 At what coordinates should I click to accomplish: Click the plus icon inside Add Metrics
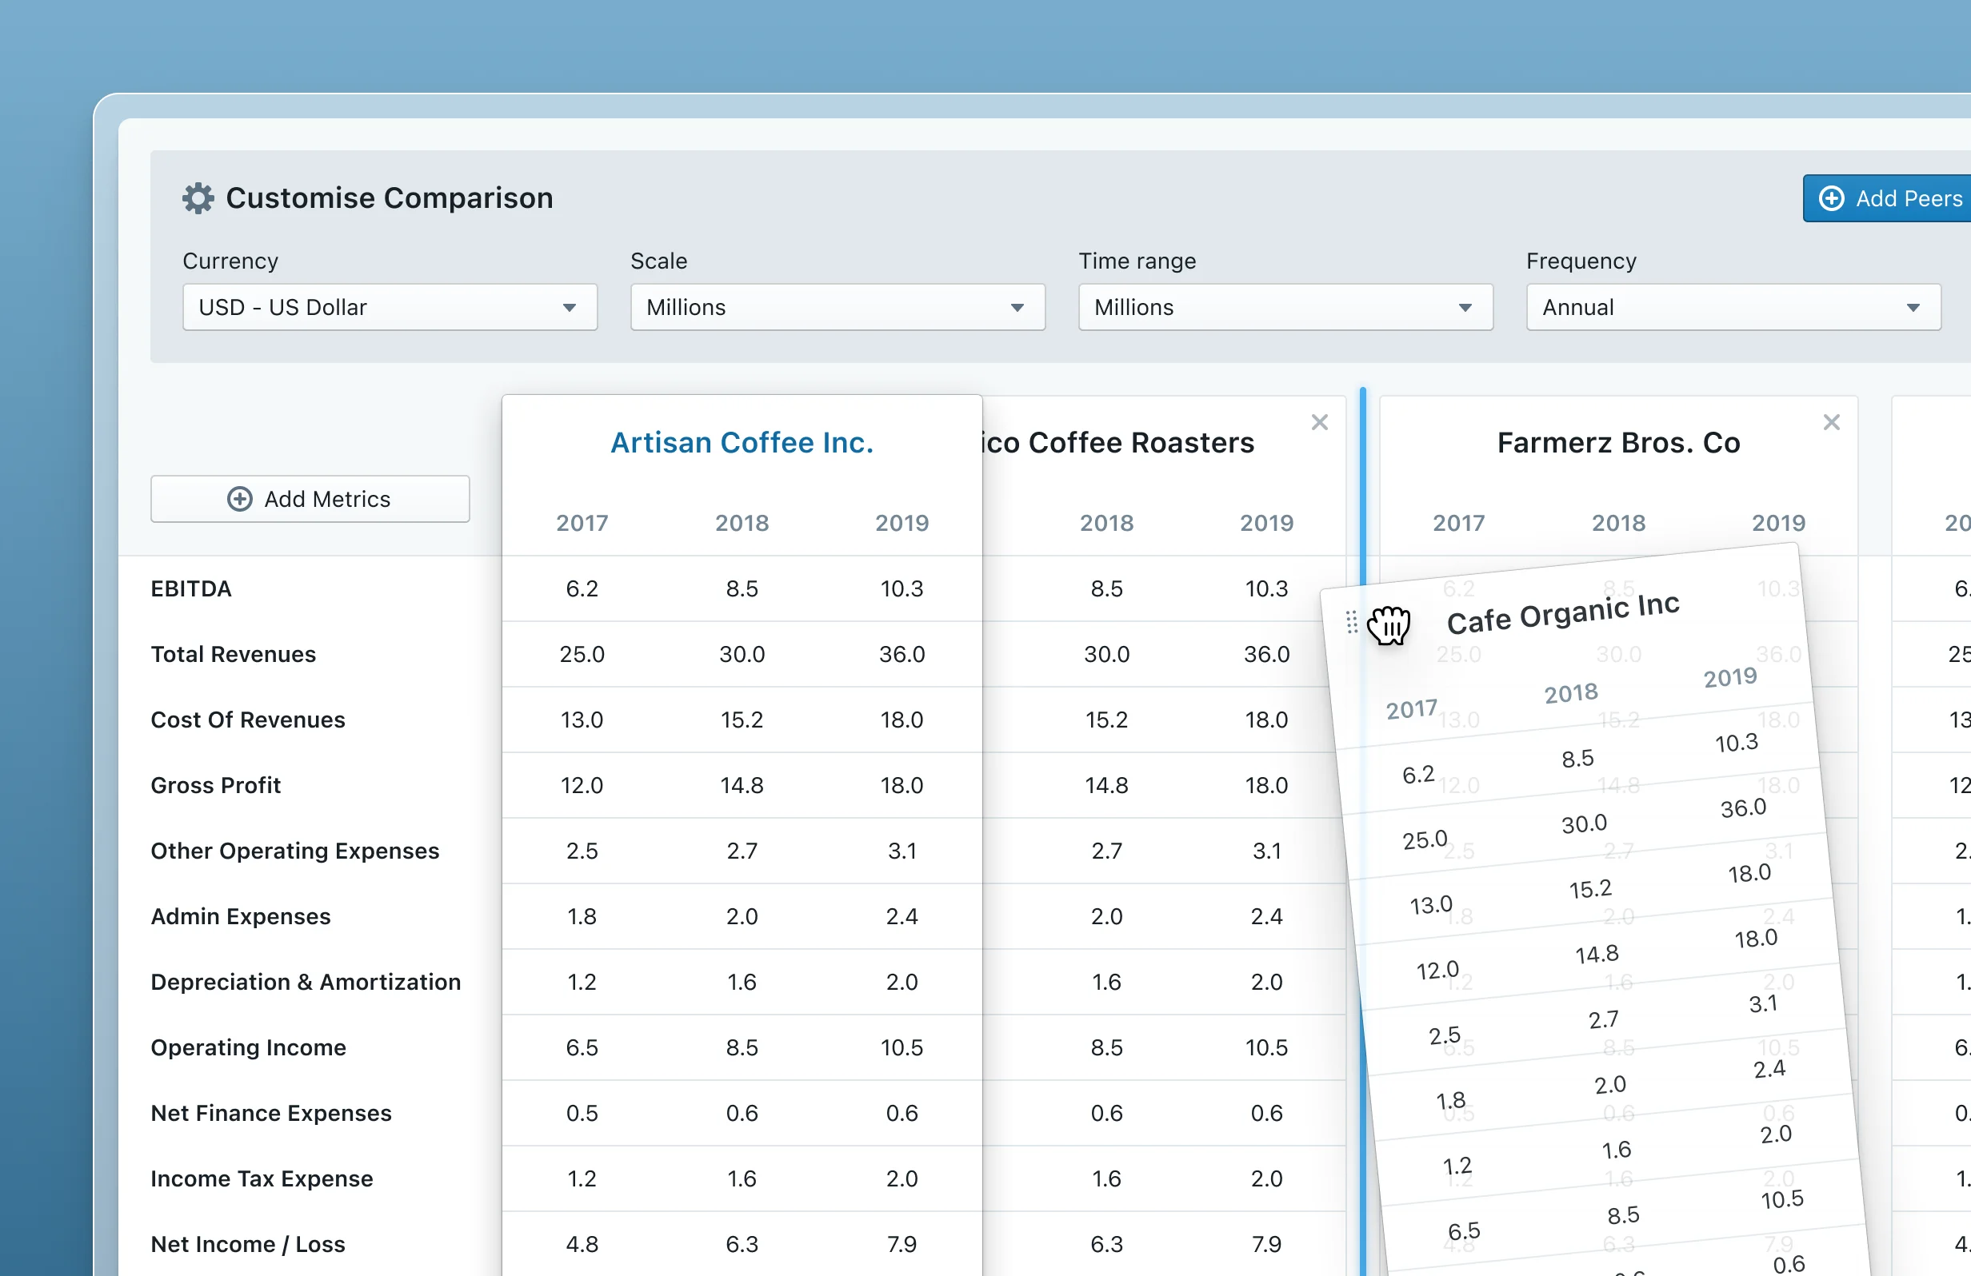coord(239,499)
